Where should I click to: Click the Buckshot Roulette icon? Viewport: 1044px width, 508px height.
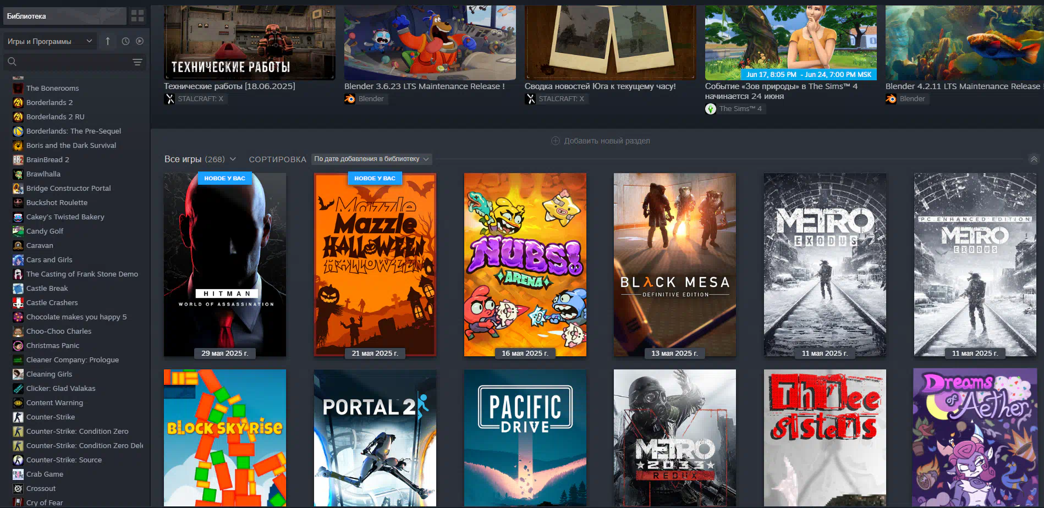click(x=18, y=202)
